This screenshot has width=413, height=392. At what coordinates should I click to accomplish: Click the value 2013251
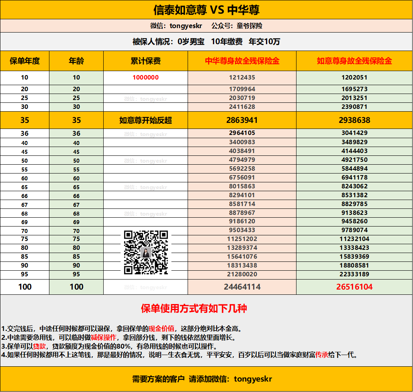coord(354,98)
